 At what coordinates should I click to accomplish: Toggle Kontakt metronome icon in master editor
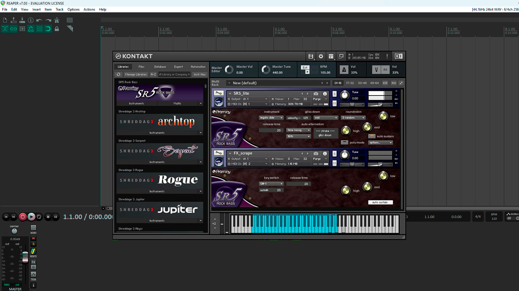tap(343, 70)
